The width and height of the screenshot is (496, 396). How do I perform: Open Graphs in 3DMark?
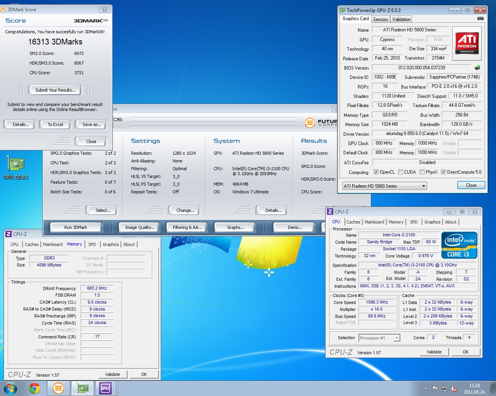[x=235, y=227]
